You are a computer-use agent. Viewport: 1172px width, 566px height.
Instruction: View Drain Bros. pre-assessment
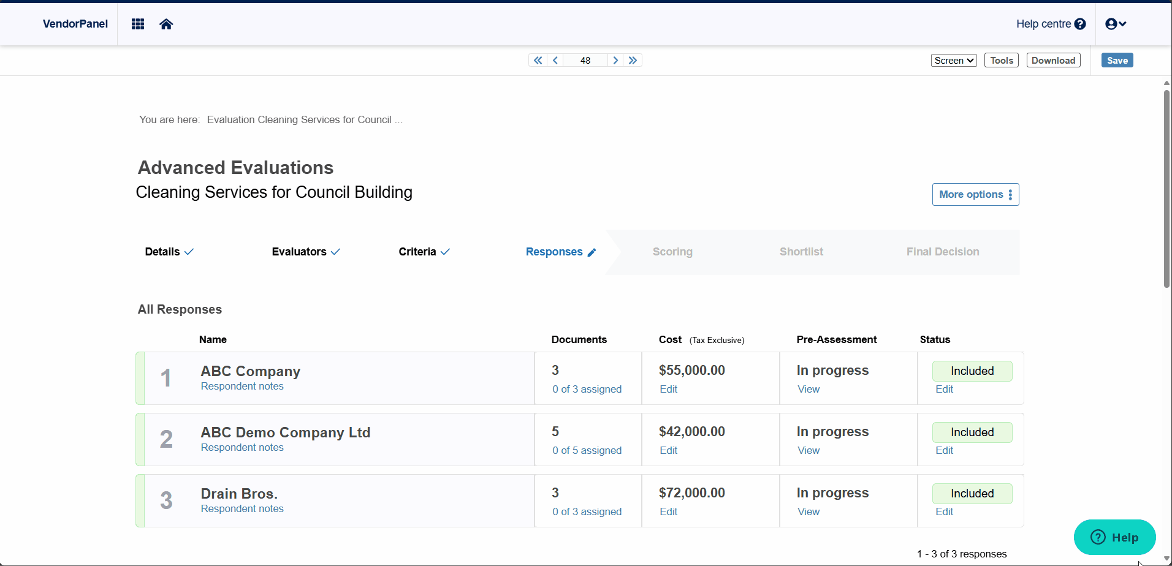point(809,511)
